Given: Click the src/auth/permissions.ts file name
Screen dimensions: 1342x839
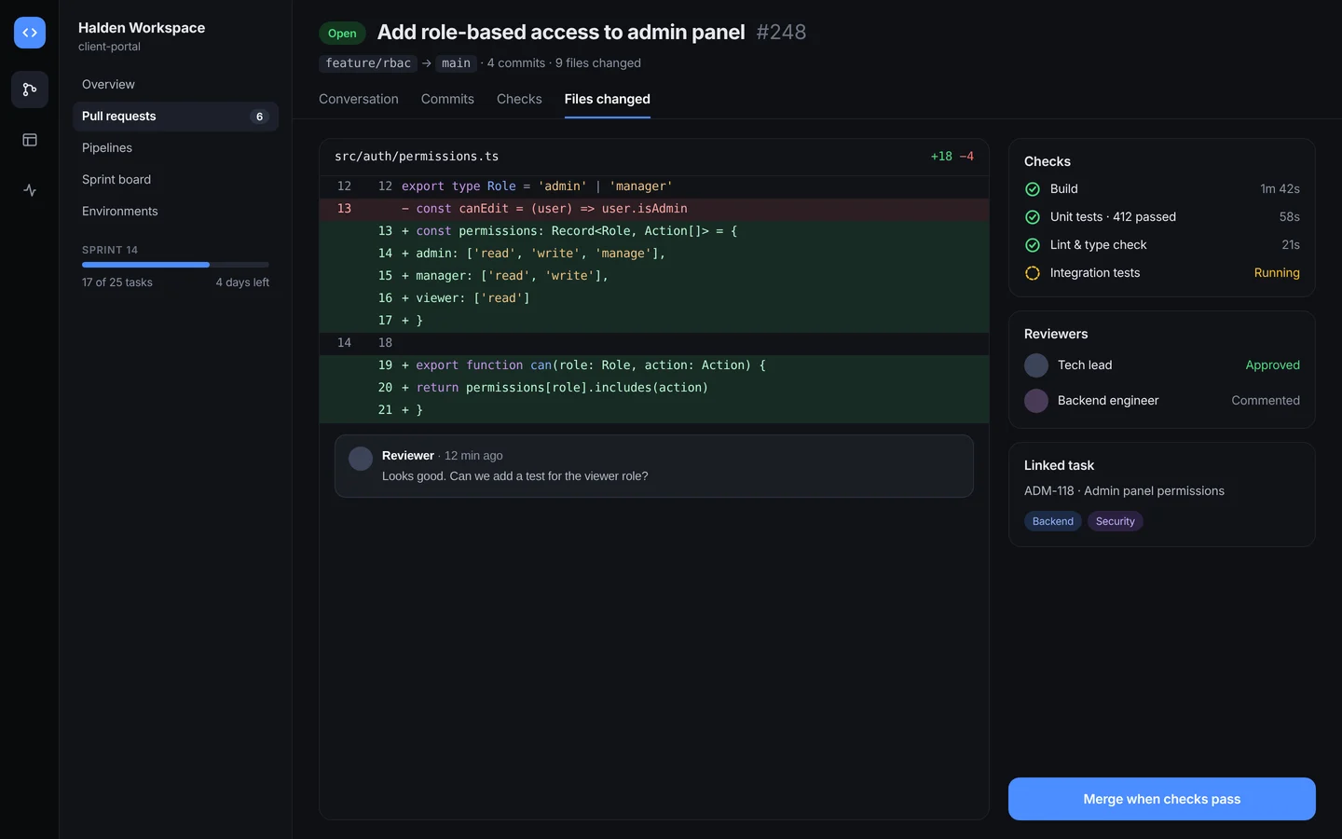Looking at the screenshot, I should (x=417, y=157).
